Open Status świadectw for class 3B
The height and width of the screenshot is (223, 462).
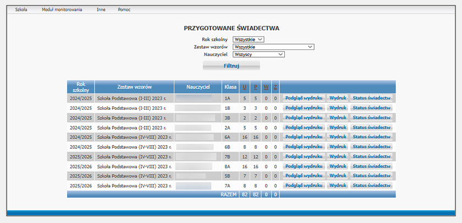click(x=371, y=118)
